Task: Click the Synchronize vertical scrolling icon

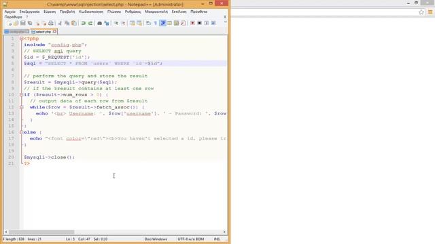Action: point(133,23)
